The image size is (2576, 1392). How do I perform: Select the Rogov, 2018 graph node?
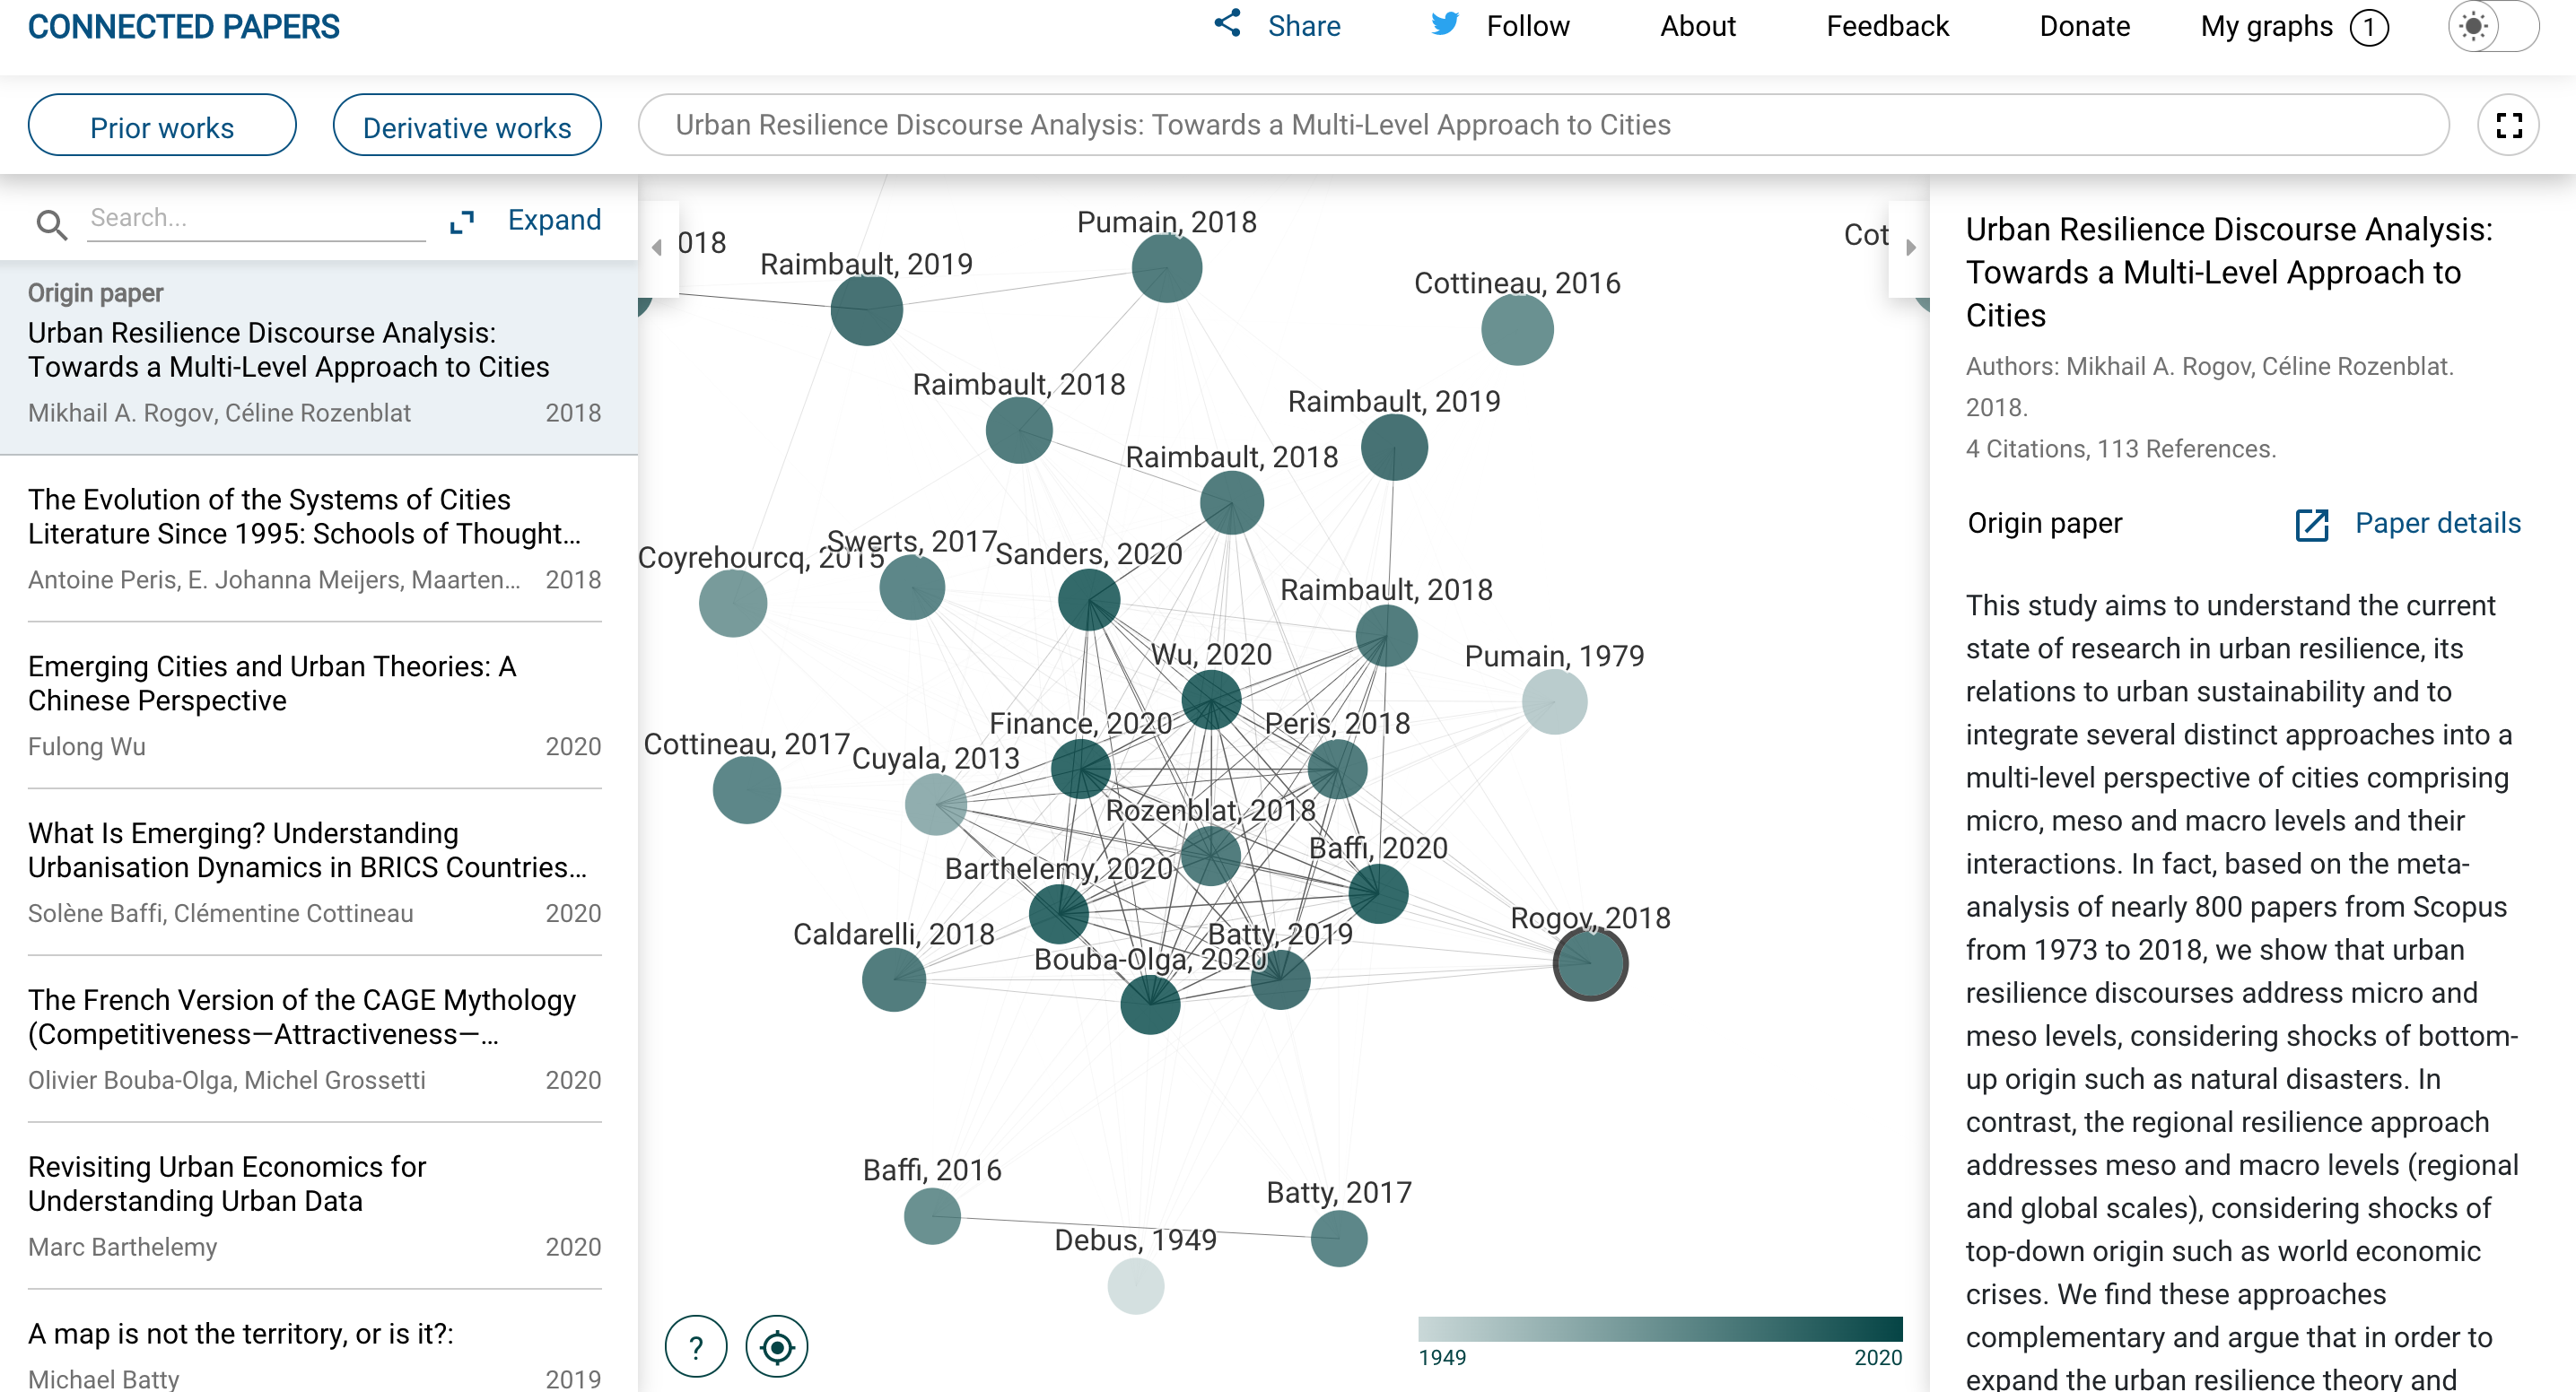(x=1590, y=964)
